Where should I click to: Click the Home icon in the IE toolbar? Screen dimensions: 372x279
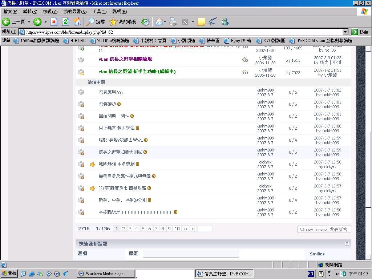tap(77, 22)
